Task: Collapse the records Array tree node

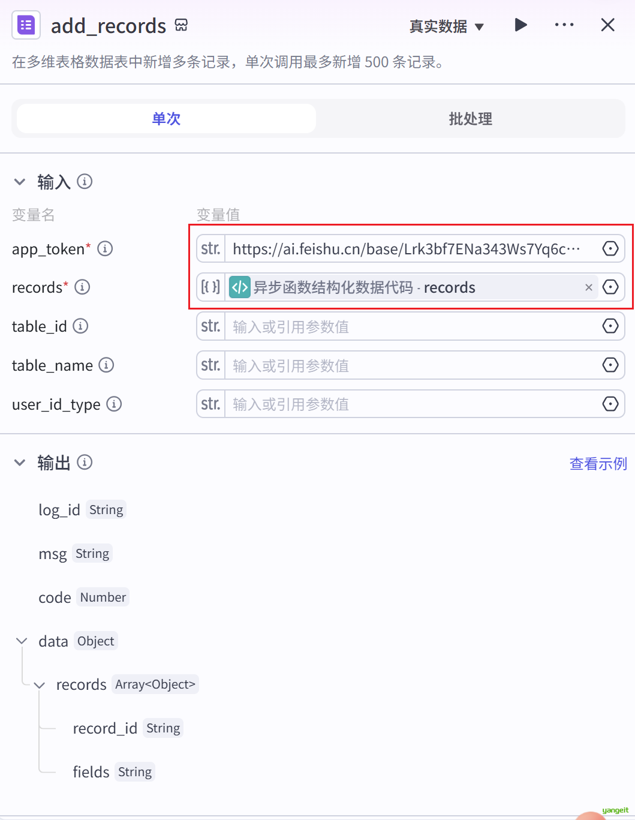Action: click(x=40, y=685)
